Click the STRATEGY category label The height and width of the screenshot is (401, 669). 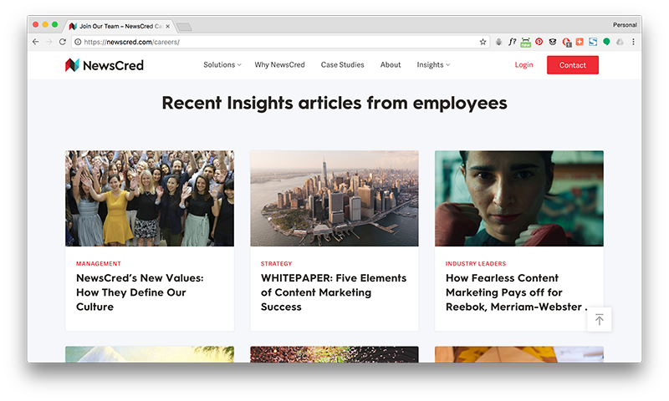[x=277, y=263]
